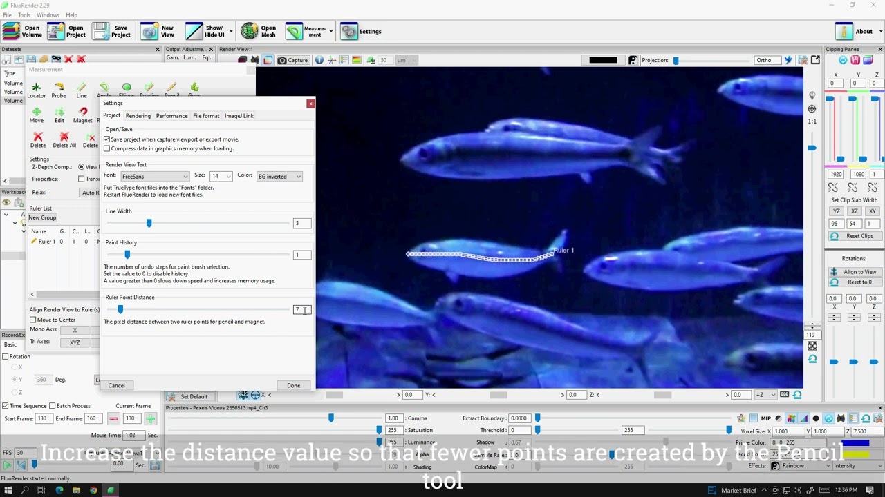The image size is (885, 497).
Task: Enable the Rotation checkbox in the Record panel
Action: pos(6,356)
